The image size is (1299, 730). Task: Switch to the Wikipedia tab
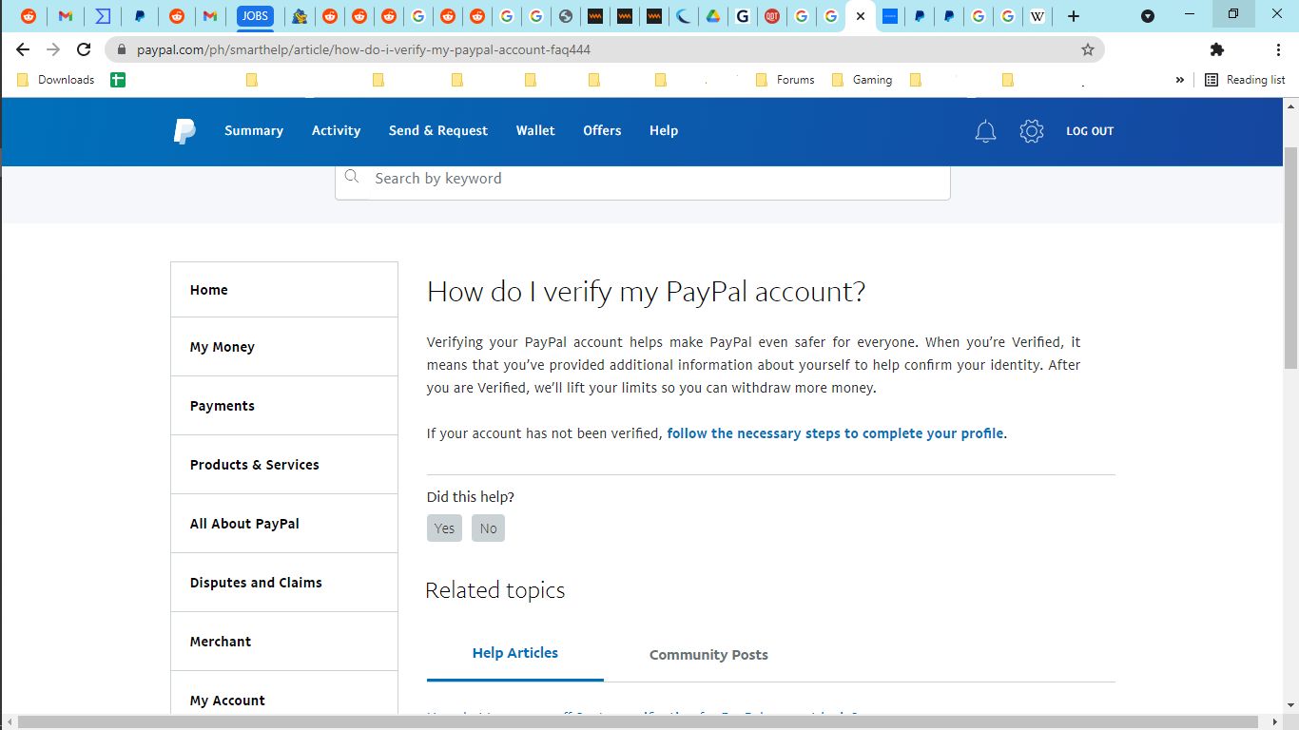1037,16
